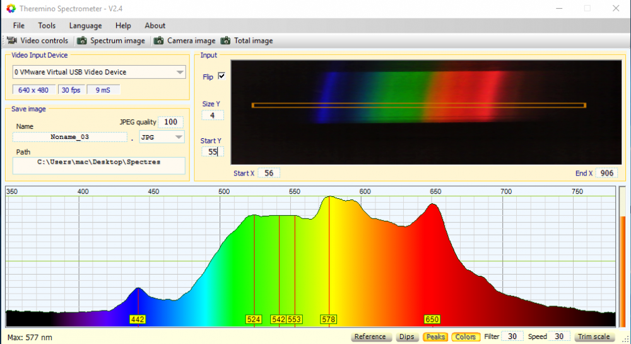631x344 pixels.
Task: Click the Start Y value field
Action: (x=213, y=151)
